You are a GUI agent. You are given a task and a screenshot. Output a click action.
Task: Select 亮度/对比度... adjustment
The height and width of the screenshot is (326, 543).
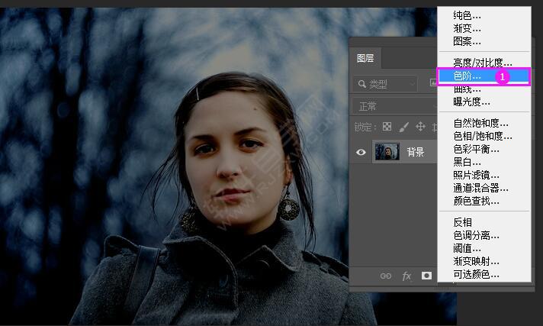pos(483,63)
